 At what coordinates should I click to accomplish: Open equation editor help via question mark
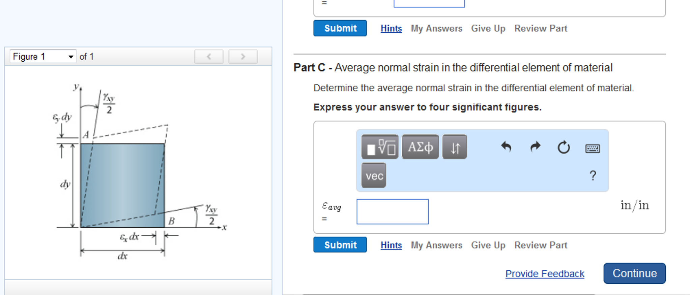(x=593, y=175)
